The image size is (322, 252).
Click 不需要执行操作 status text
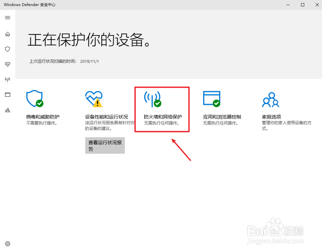pyautogui.click(x=42, y=123)
